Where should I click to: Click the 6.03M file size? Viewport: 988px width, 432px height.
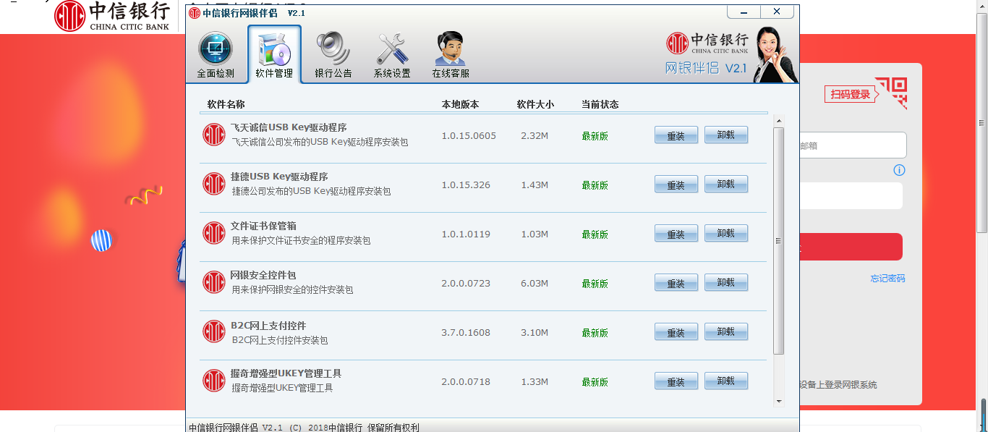[x=535, y=284]
